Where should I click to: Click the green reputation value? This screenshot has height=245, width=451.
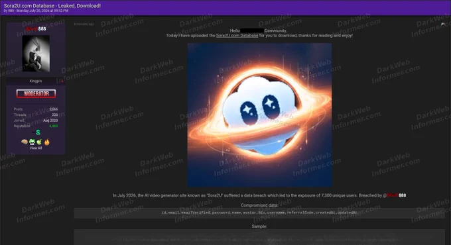coord(54,126)
